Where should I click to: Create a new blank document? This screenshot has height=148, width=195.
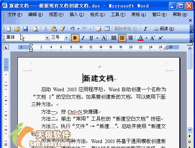click(x=9, y=29)
